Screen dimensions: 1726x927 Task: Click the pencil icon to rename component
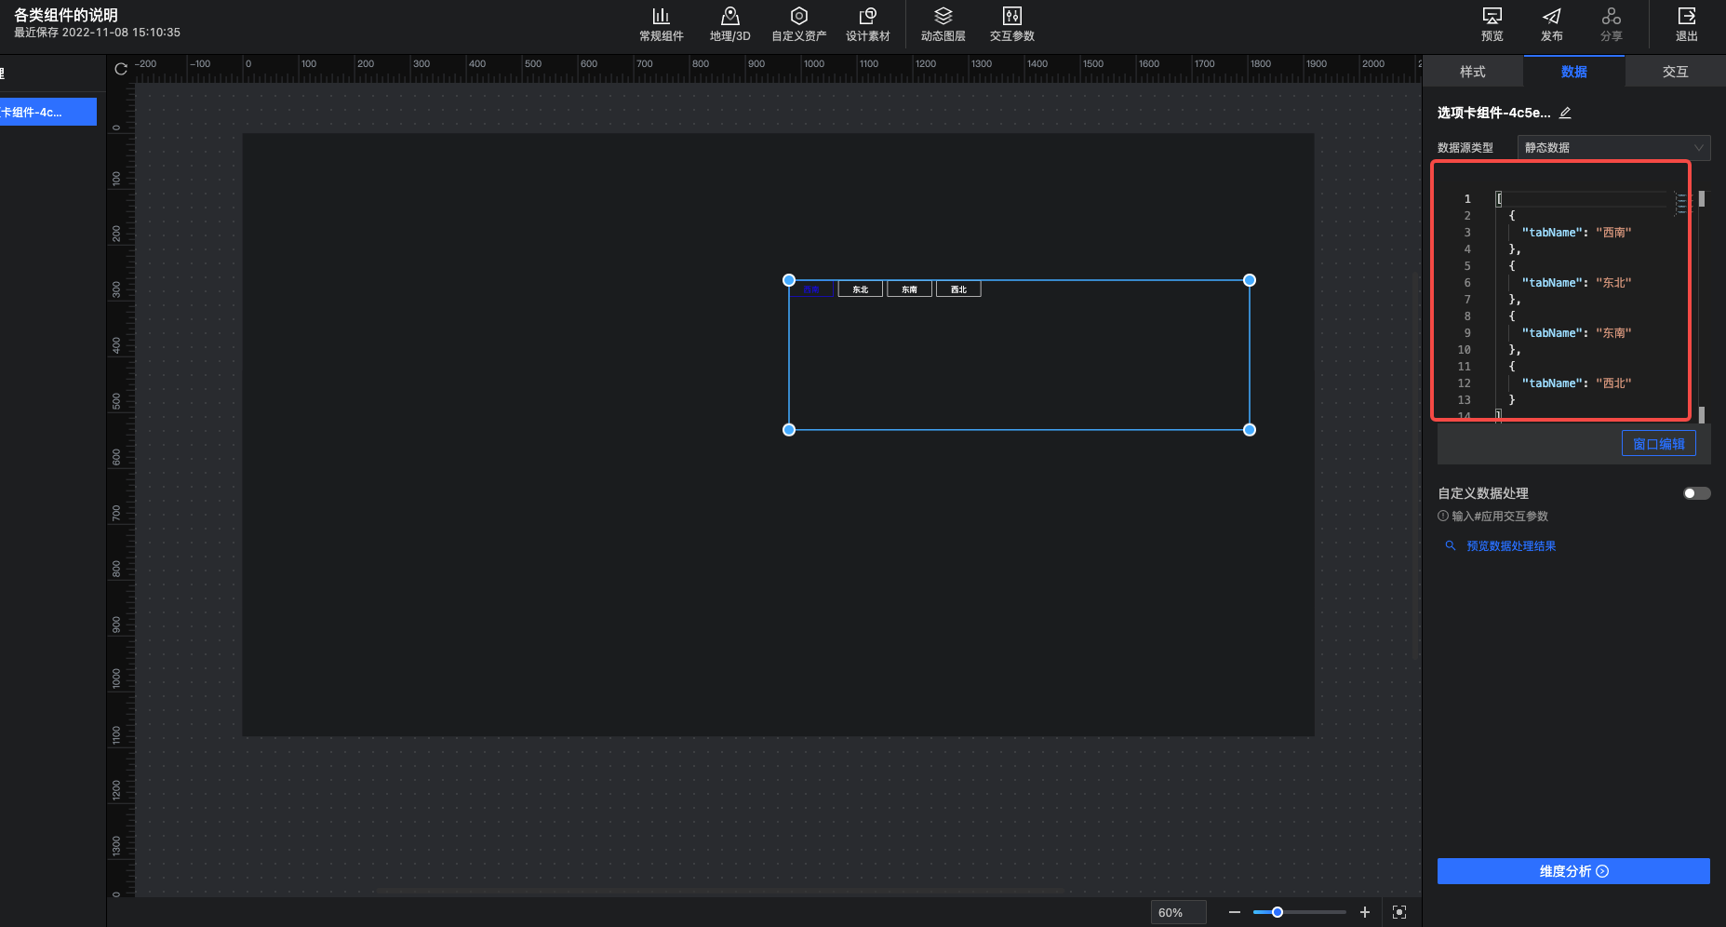point(1565,113)
